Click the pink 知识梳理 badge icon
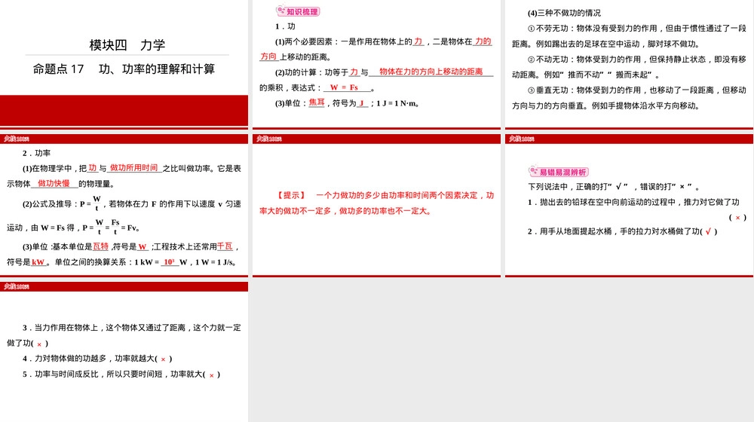Screen dimensions: 754x422 (x=298, y=11)
